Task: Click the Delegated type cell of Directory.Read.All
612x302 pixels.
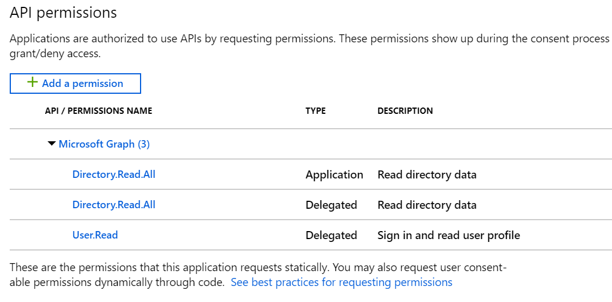Action: [331, 205]
